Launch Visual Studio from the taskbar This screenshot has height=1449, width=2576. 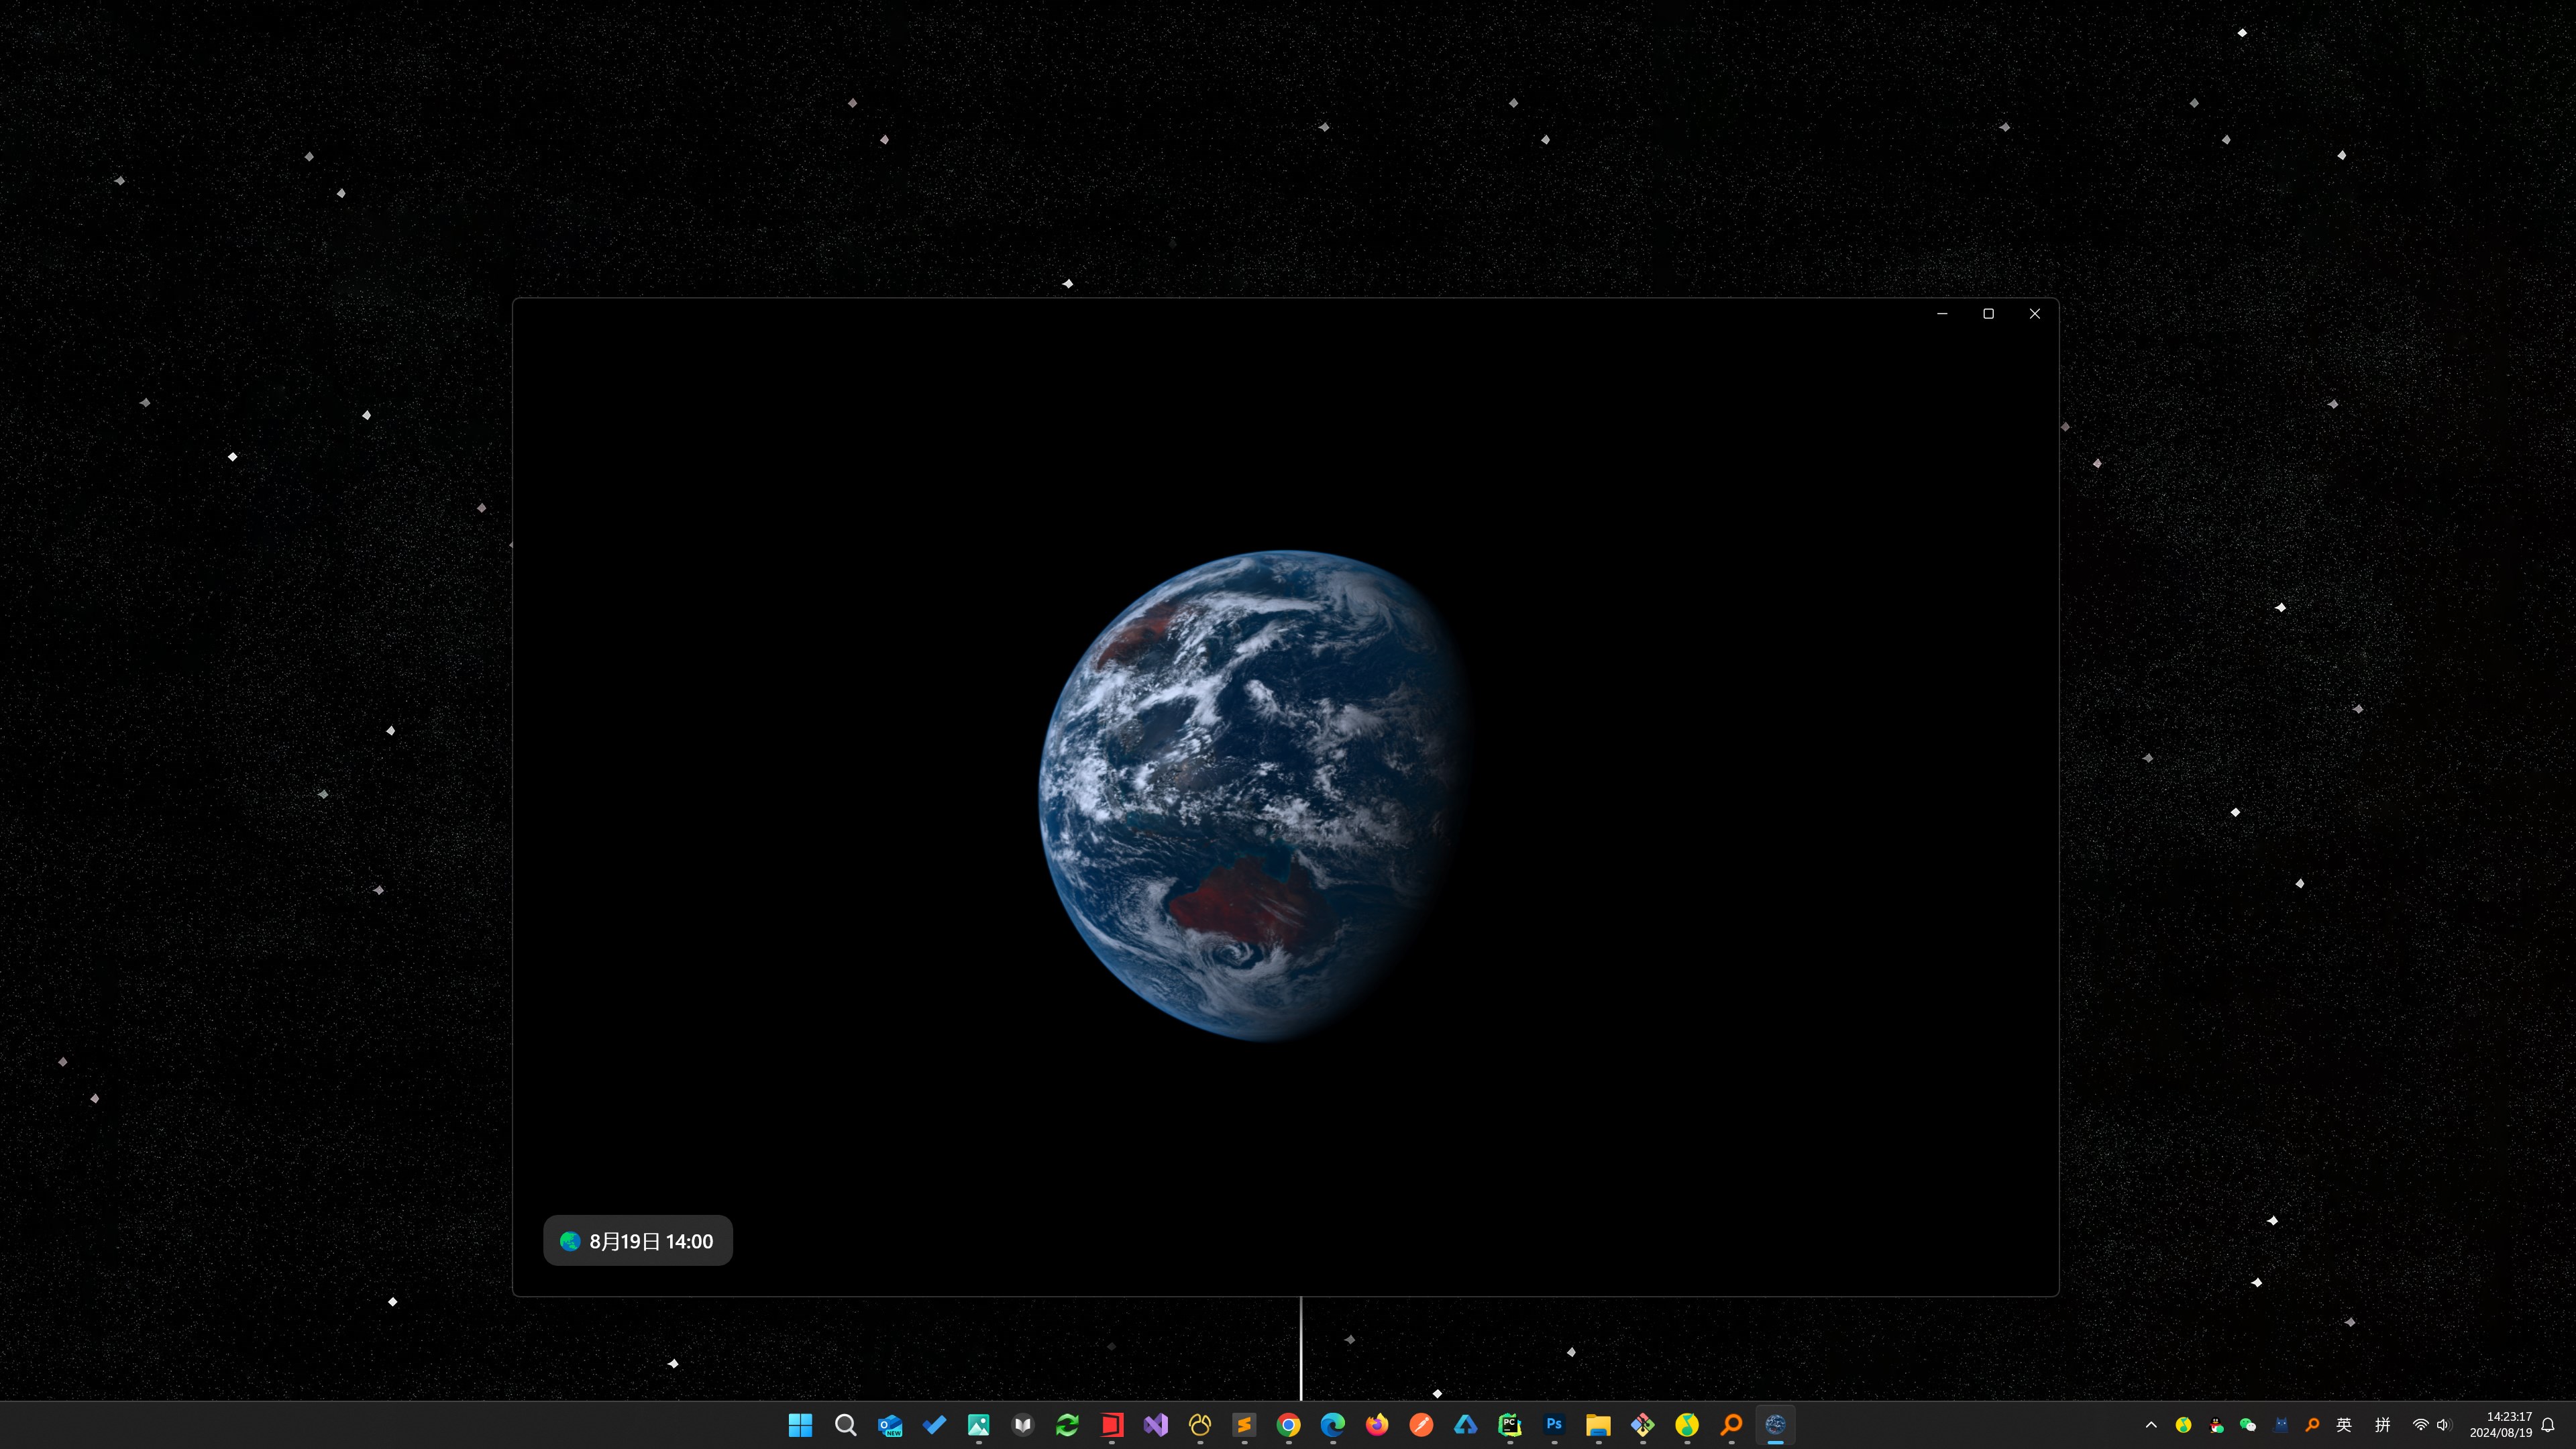pyautogui.click(x=1155, y=1424)
